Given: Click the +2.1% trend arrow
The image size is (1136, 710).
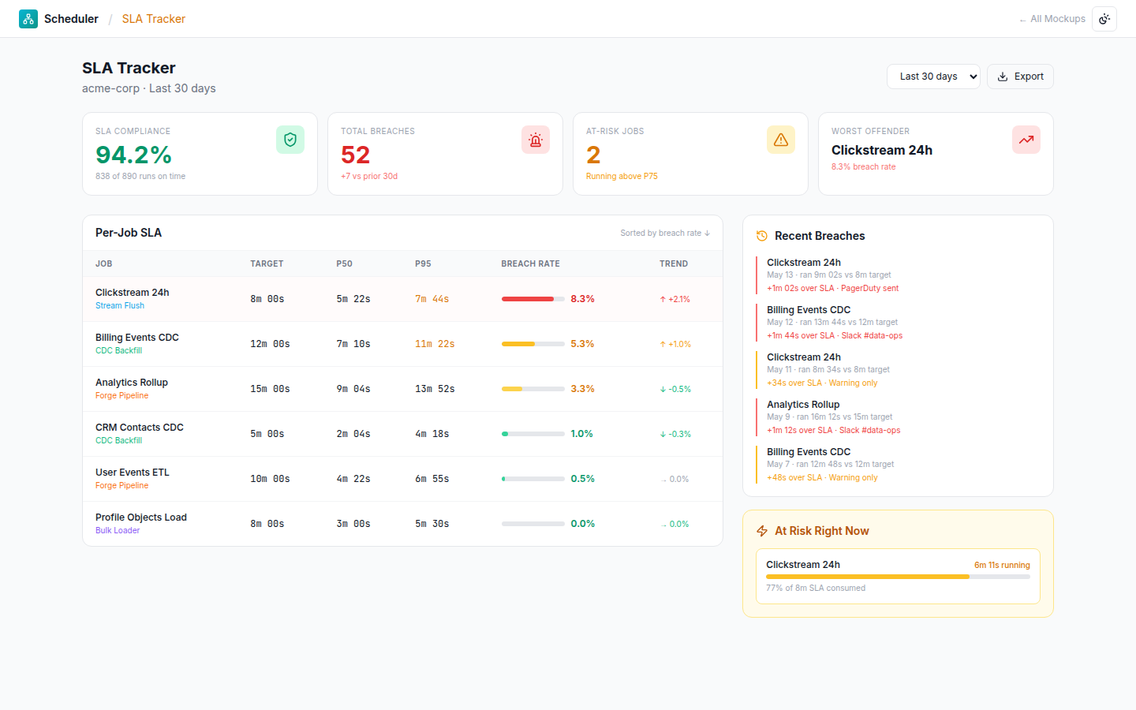Looking at the screenshot, I should pyautogui.click(x=674, y=300).
